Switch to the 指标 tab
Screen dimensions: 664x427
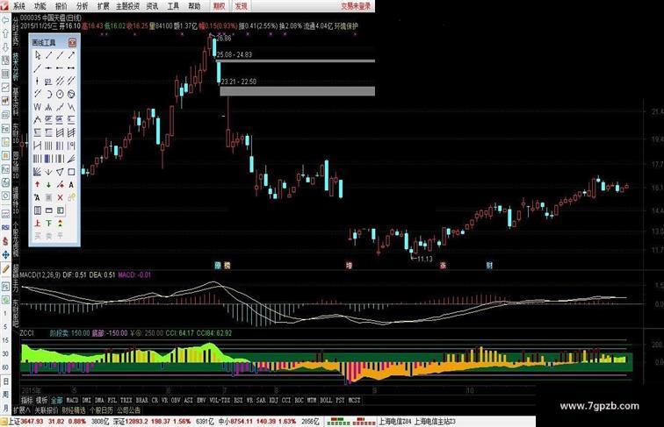tap(27, 400)
